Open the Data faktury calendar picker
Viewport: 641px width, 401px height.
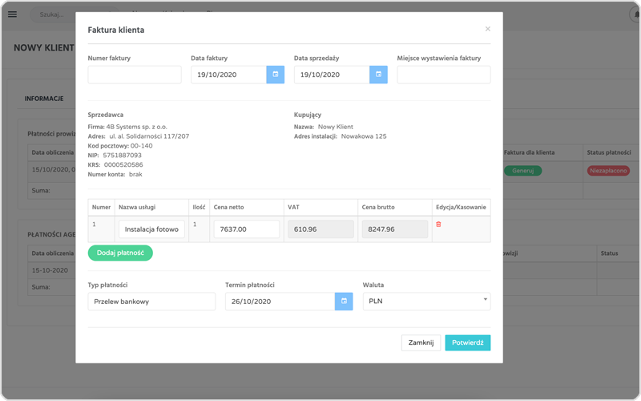click(276, 75)
